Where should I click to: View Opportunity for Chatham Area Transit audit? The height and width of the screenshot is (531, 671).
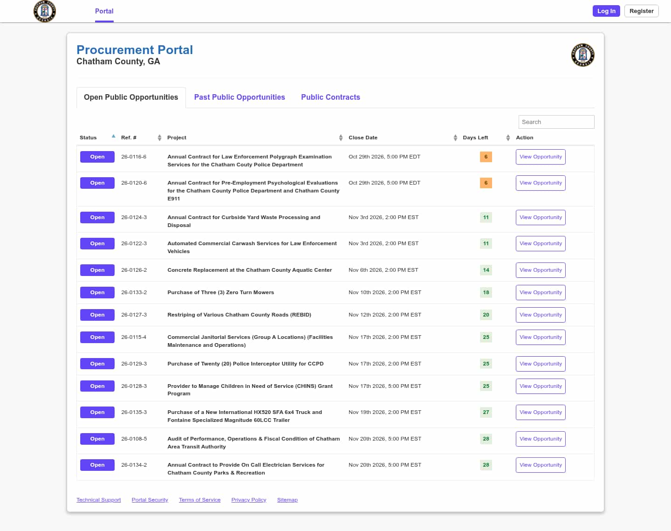[x=541, y=439]
